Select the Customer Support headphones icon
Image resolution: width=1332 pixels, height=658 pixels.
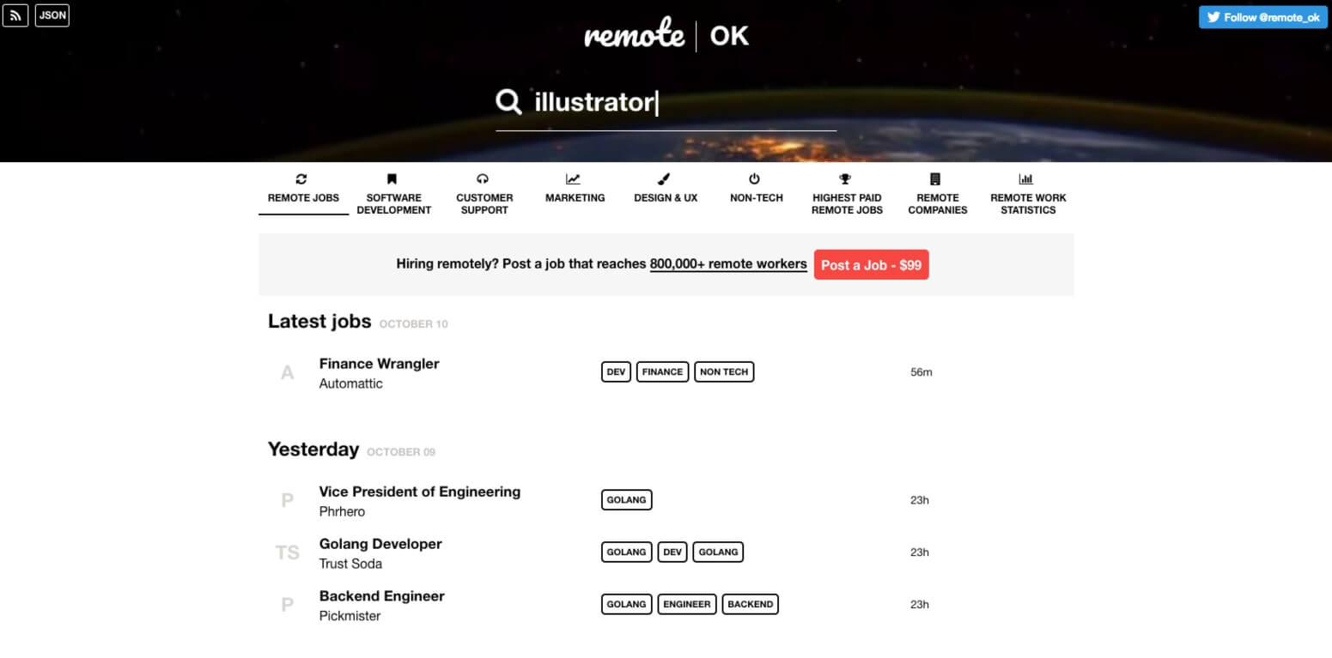point(483,179)
